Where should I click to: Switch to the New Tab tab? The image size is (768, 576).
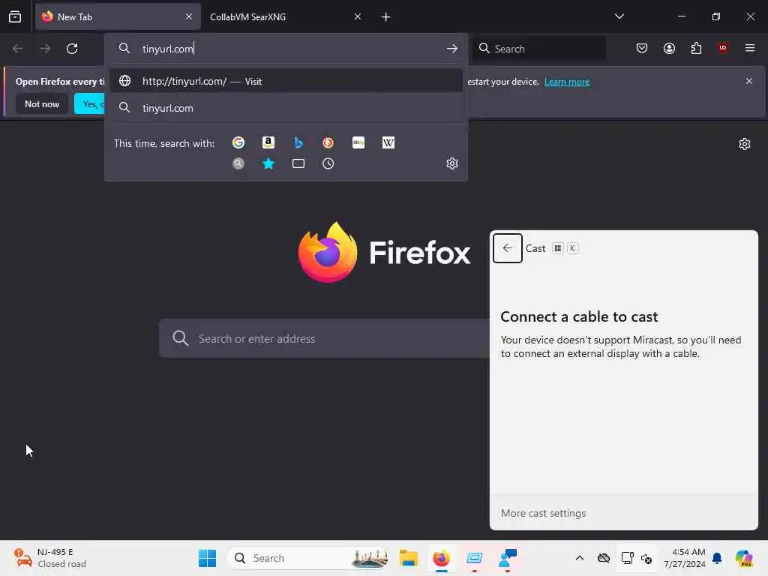(118, 16)
